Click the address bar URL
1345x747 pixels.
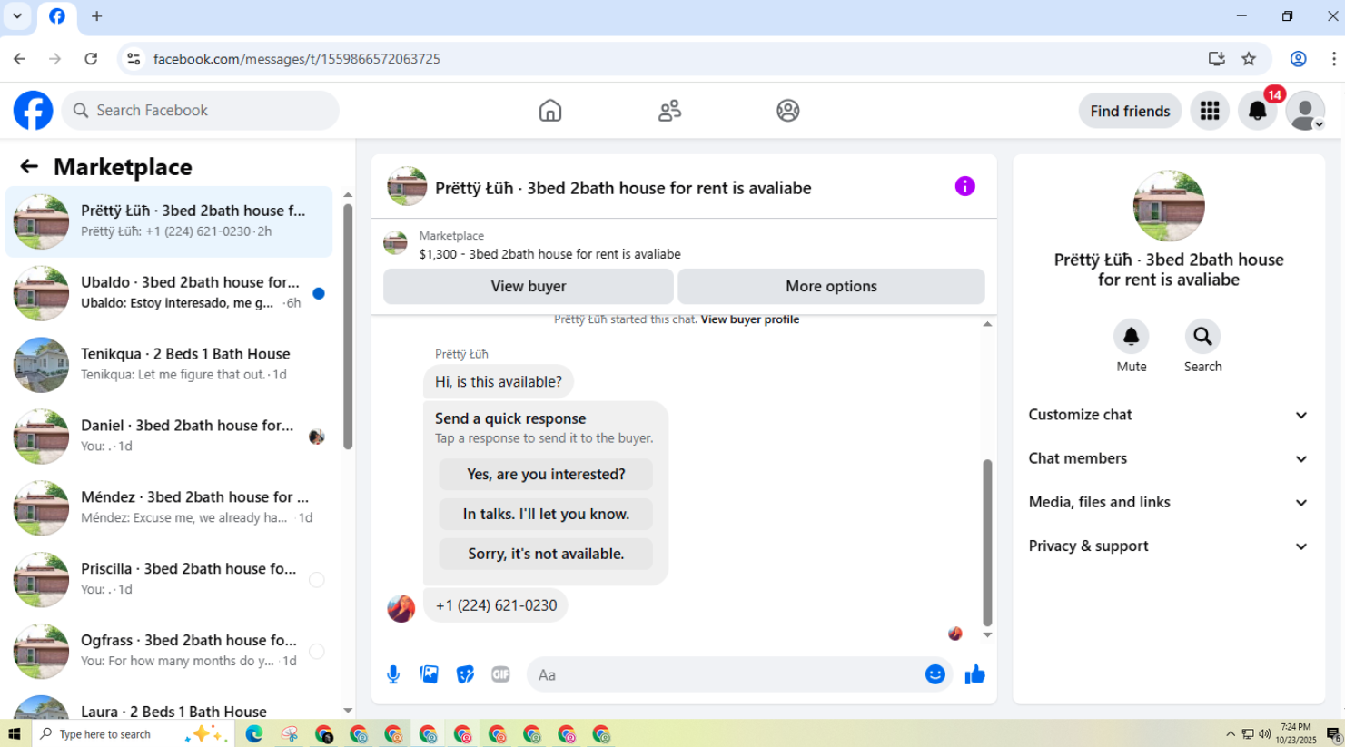coord(297,59)
